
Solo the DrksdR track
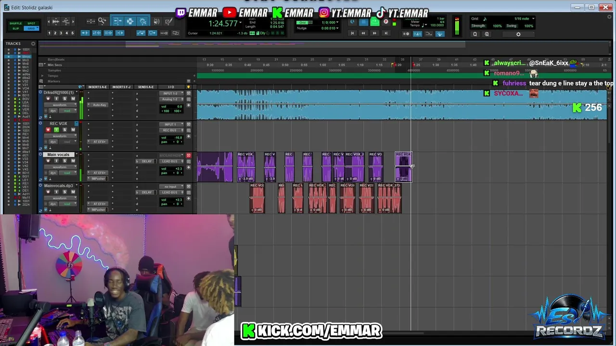[64, 99]
